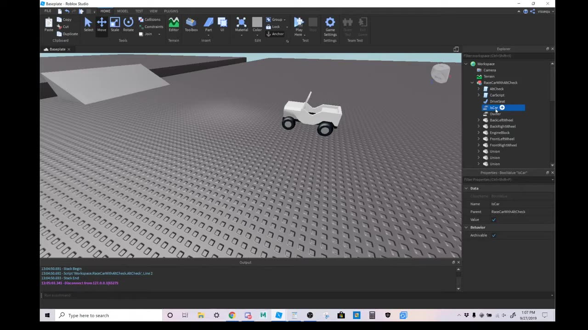Activate the Rotate tool
This screenshot has height=330, width=588.
(x=128, y=24)
